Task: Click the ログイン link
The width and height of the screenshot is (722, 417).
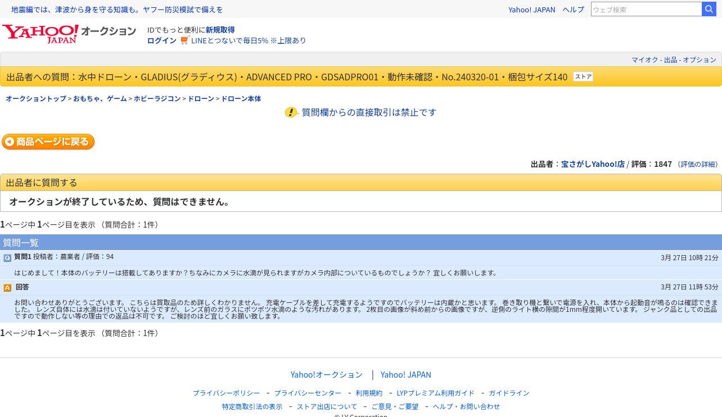Action: pos(161,40)
